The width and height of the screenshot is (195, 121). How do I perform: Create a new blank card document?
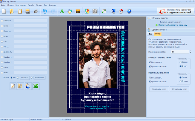(x=4, y=11)
